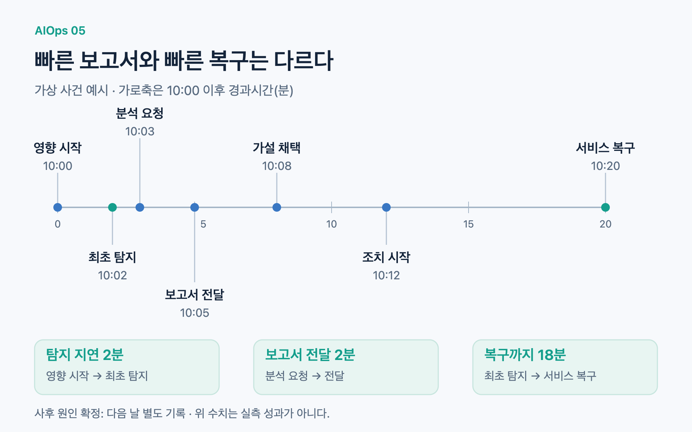Screen dimensions: 692x432
Task: Click the axis tick labeled 15
Action: (x=469, y=224)
